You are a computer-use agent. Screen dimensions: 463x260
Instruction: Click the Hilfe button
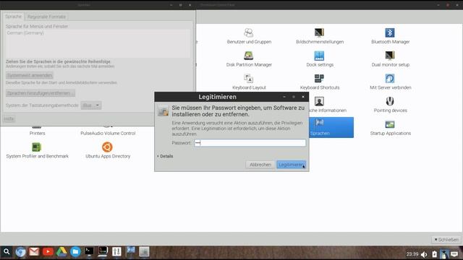(x=9, y=118)
